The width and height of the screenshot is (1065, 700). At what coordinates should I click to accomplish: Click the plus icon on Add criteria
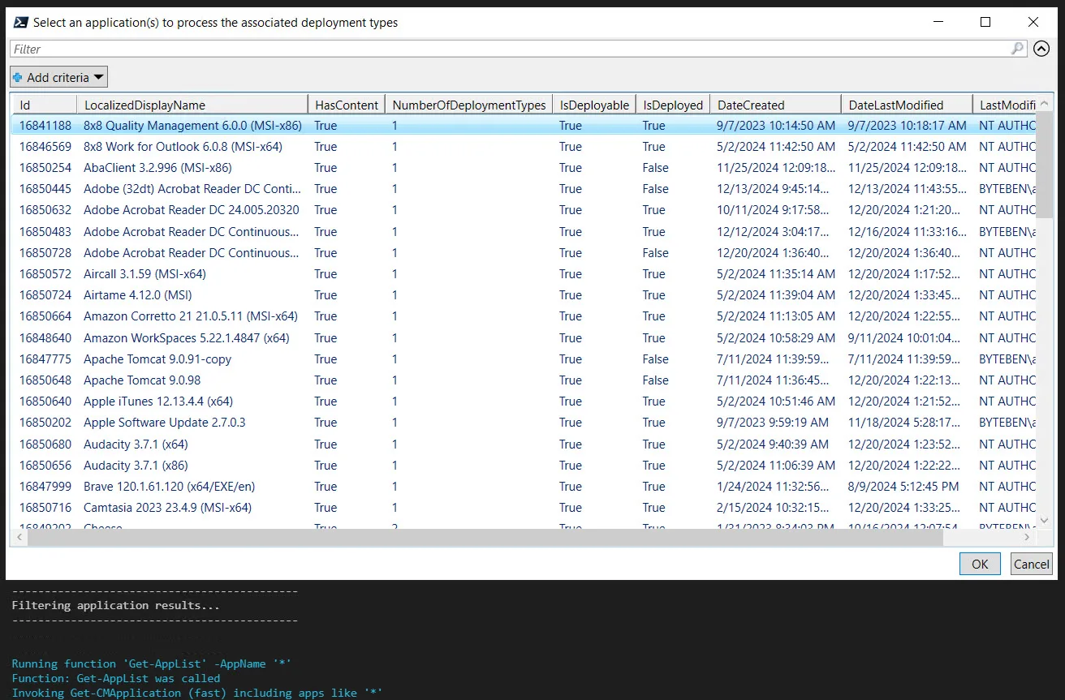[x=18, y=78]
